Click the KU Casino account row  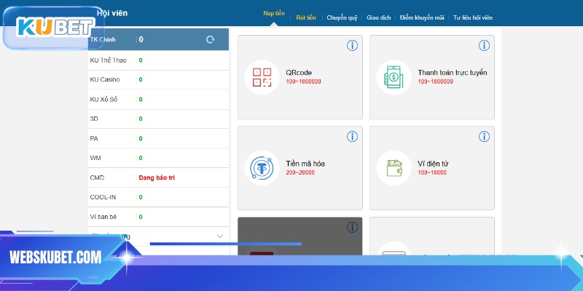(158, 80)
